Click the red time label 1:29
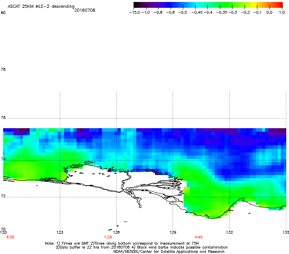The height and width of the screenshot is (254, 289). click(x=108, y=237)
